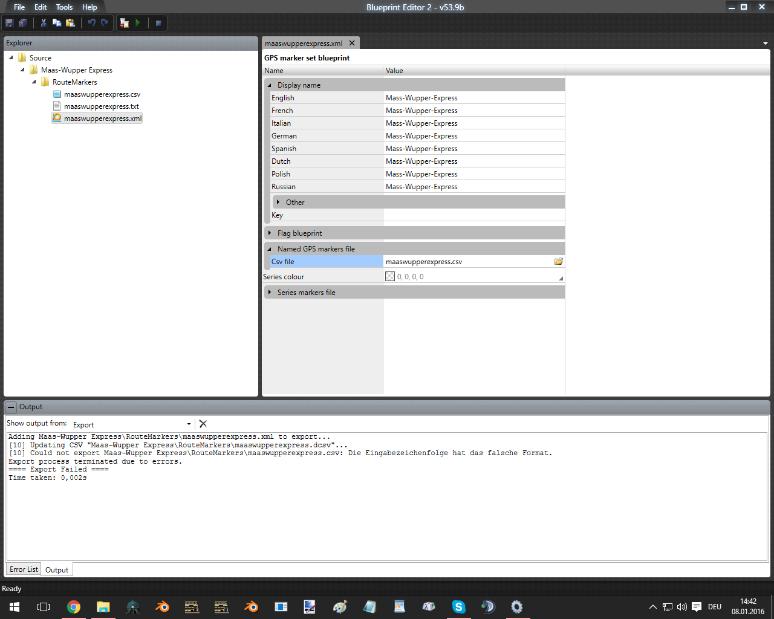Click the German display name value field

point(474,136)
